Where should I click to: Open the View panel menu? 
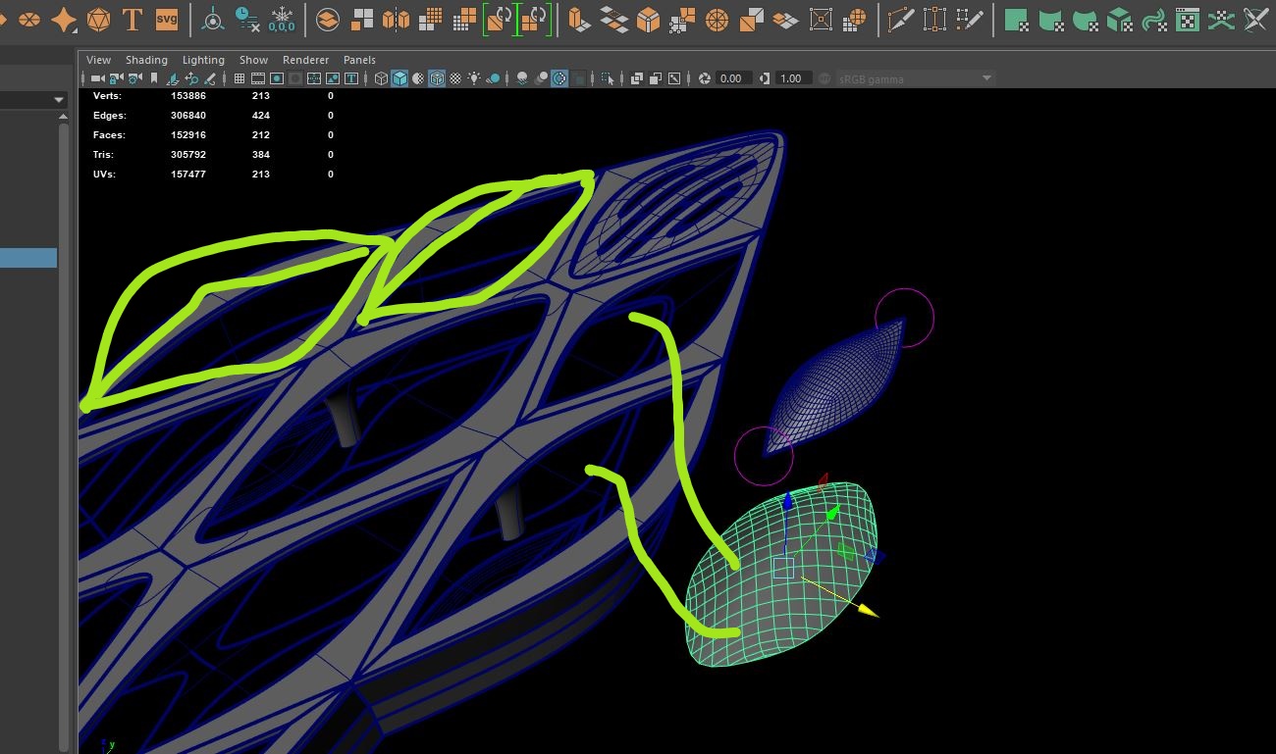click(x=98, y=60)
